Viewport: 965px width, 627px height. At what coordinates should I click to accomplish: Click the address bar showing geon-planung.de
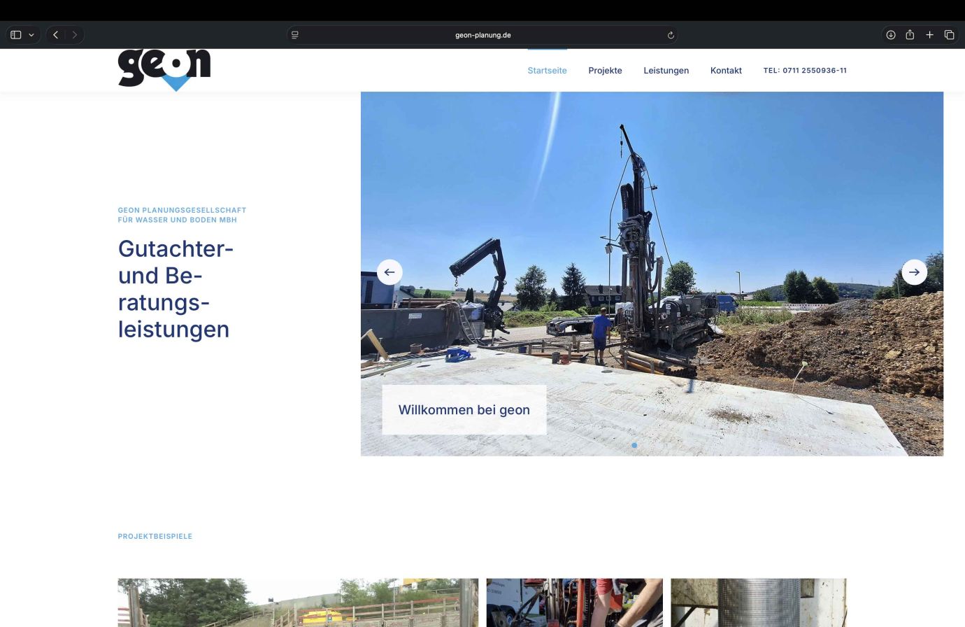point(482,35)
